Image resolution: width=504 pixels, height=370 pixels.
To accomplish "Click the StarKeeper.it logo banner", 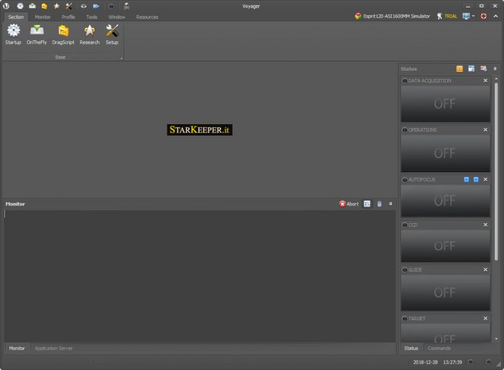I will 200,130.
